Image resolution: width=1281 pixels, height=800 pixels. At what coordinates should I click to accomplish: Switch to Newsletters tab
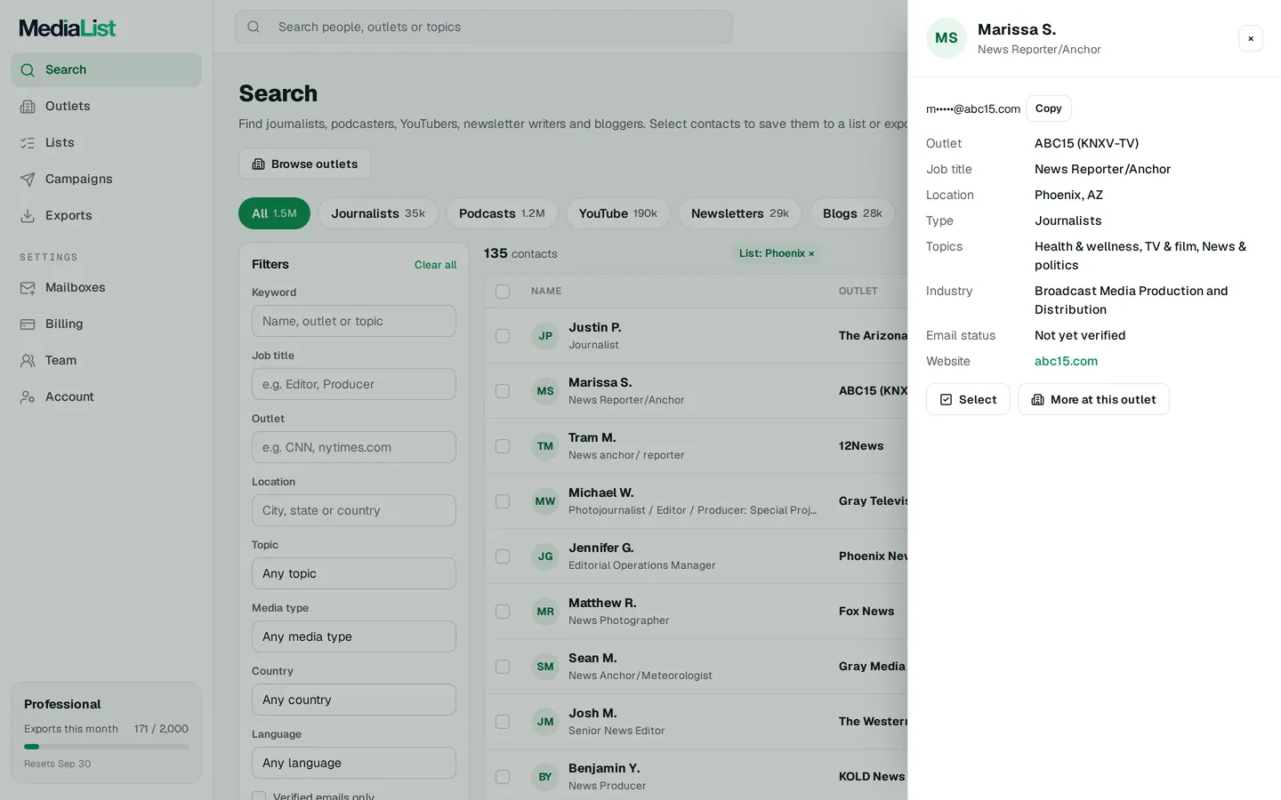tap(740, 213)
